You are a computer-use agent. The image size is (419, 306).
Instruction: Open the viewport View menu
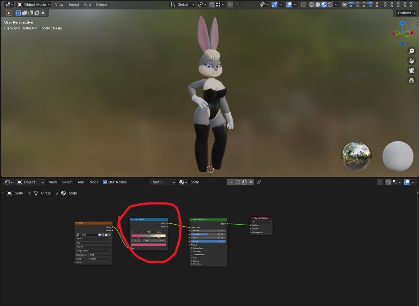click(x=59, y=5)
